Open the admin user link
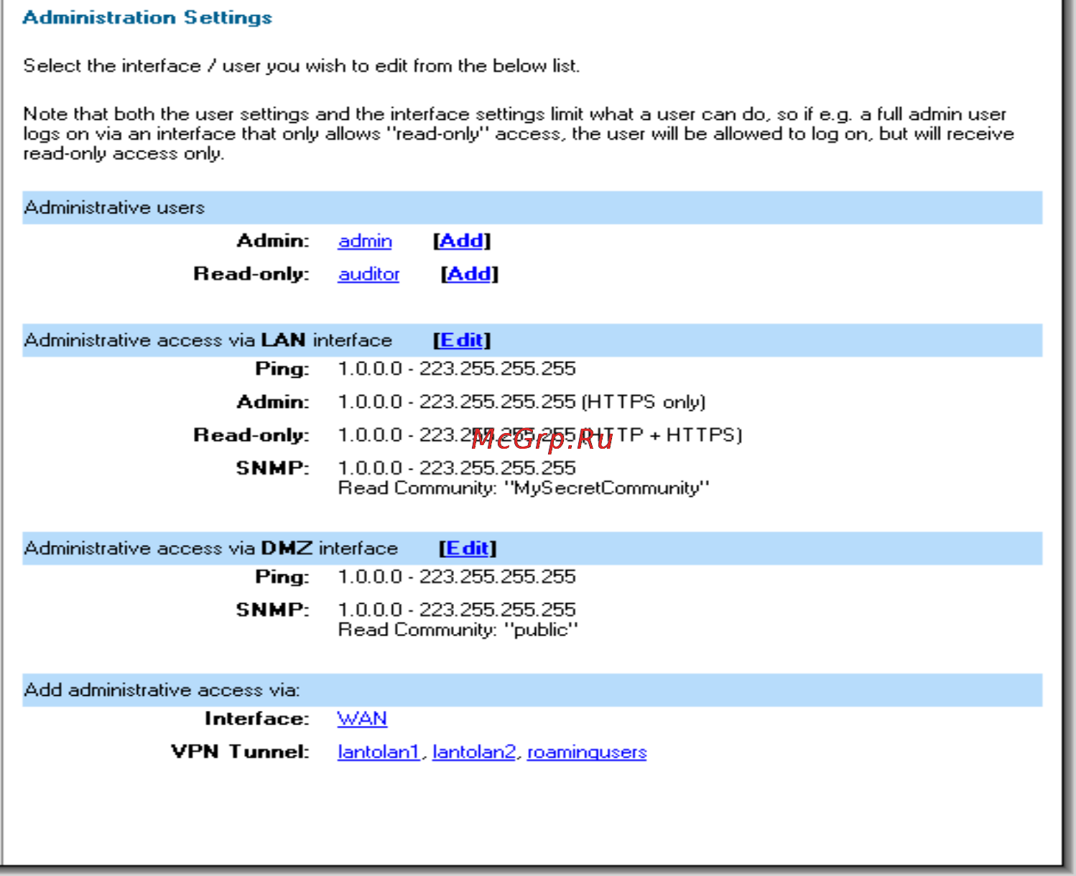Viewport: 1076px width, 876px height. click(x=365, y=241)
